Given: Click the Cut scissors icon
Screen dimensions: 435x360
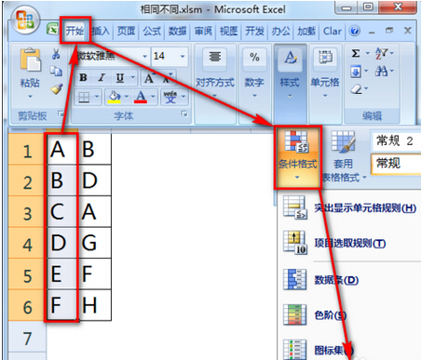Looking at the screenshot, I should coord(56,54).
